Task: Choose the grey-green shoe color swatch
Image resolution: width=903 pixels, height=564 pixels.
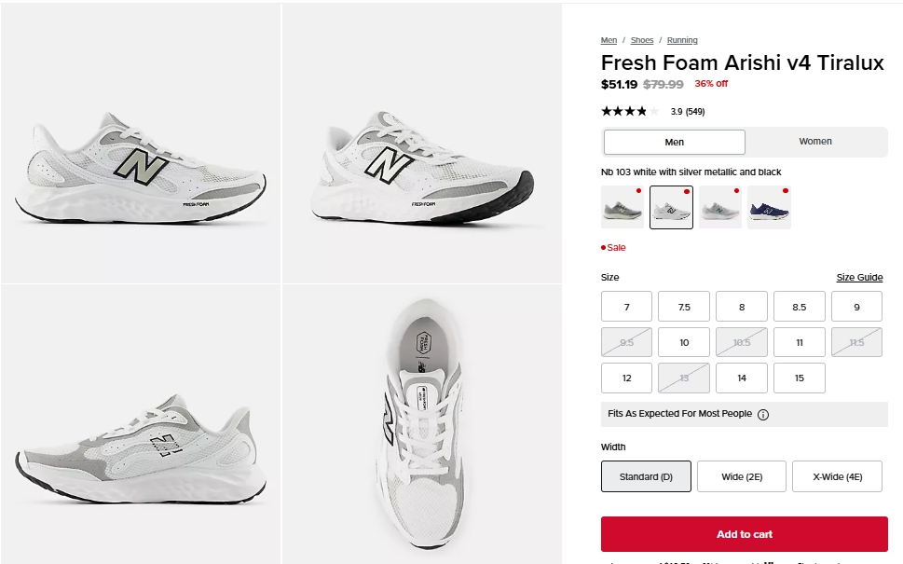Action: [x=622, y=207]
